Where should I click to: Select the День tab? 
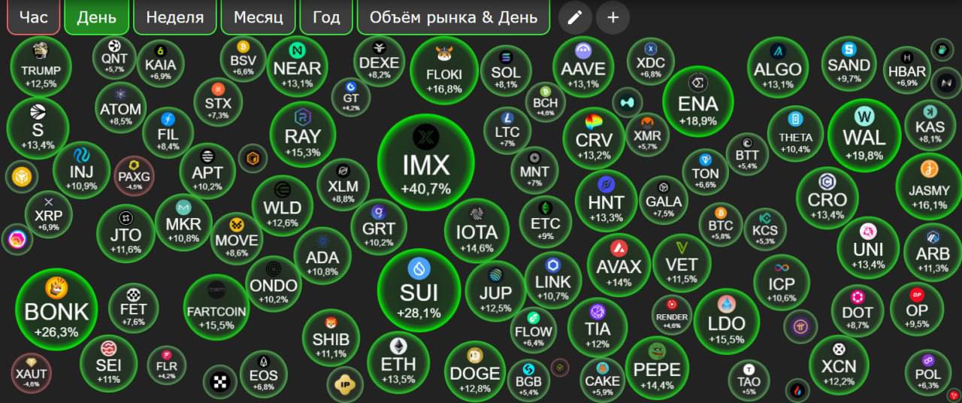click(97, 17)
